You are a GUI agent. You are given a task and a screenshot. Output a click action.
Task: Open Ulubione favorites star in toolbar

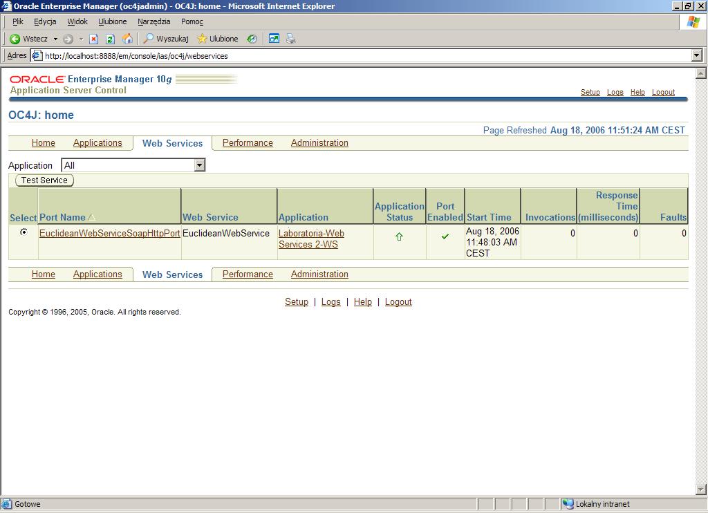point(218,39)
